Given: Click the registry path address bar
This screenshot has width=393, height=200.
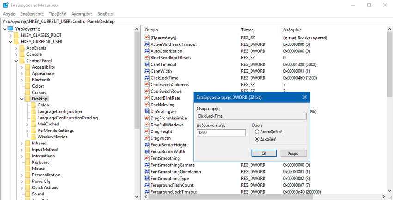Looking at the screenshot, I should click(196, 22).
